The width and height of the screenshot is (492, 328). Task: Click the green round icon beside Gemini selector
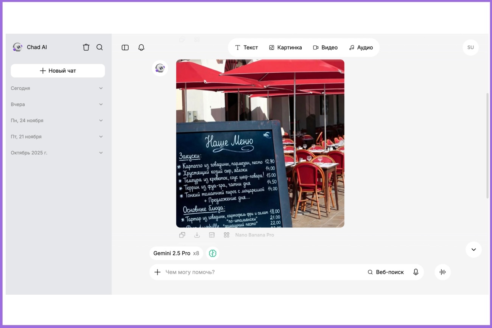click(213, 253)
